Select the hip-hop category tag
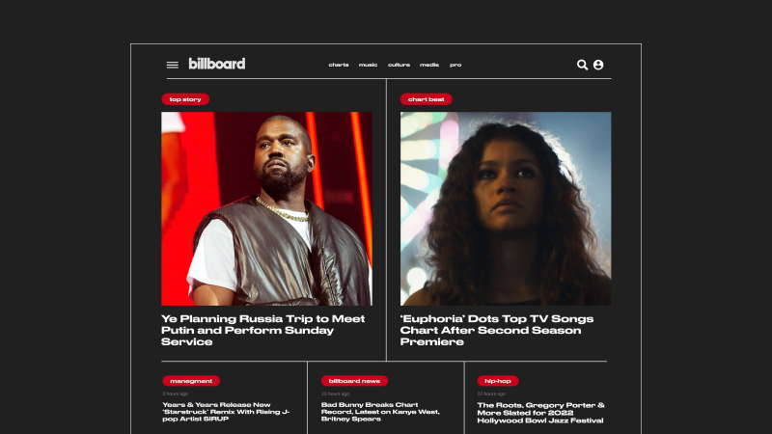Viewport: 772px width, 434px height. [498, 381]
